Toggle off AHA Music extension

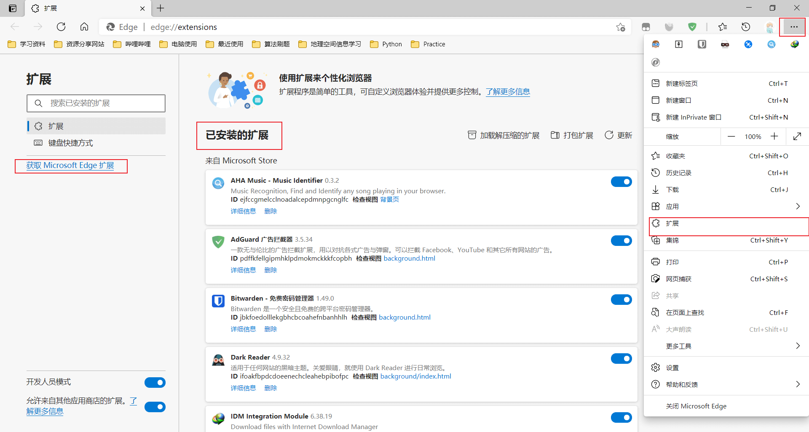621,181
